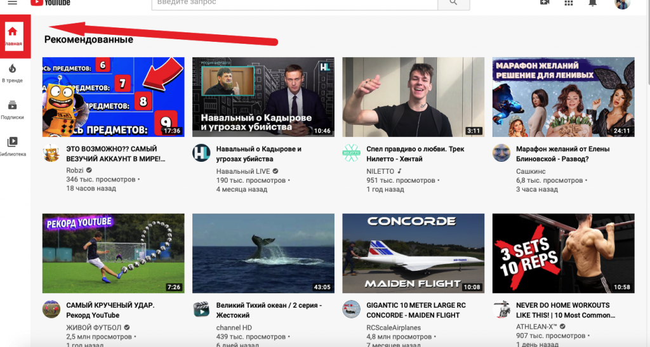Play Навальный о Кадырове video thumbnail
Image resolution: width=650 pixels, height=347 pixels.
coord(263,97)
